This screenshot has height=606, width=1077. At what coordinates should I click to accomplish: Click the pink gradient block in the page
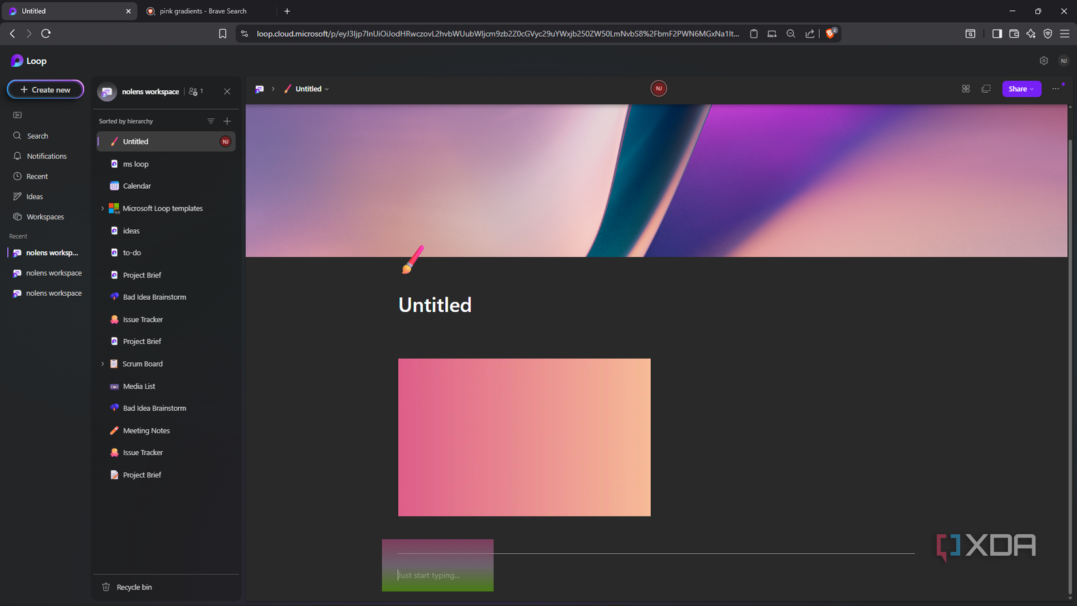pyautogui.click(x=523, y=437)
